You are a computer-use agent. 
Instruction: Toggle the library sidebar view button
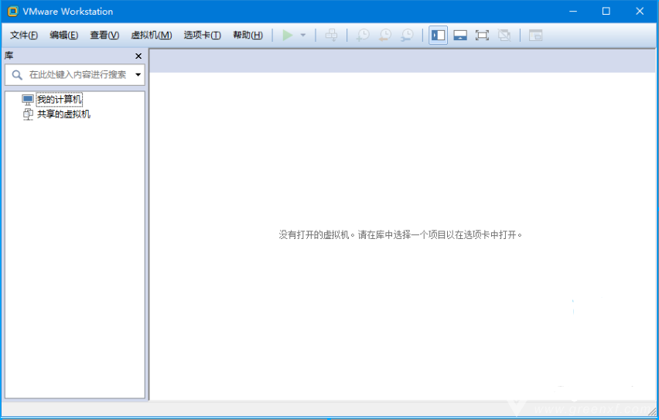click(x=438, y=36)
